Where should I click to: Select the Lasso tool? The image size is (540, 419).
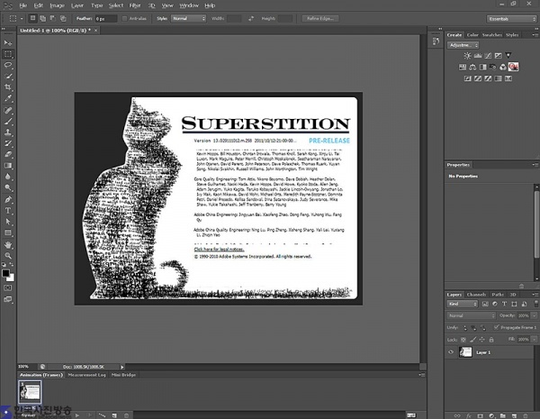7,65
